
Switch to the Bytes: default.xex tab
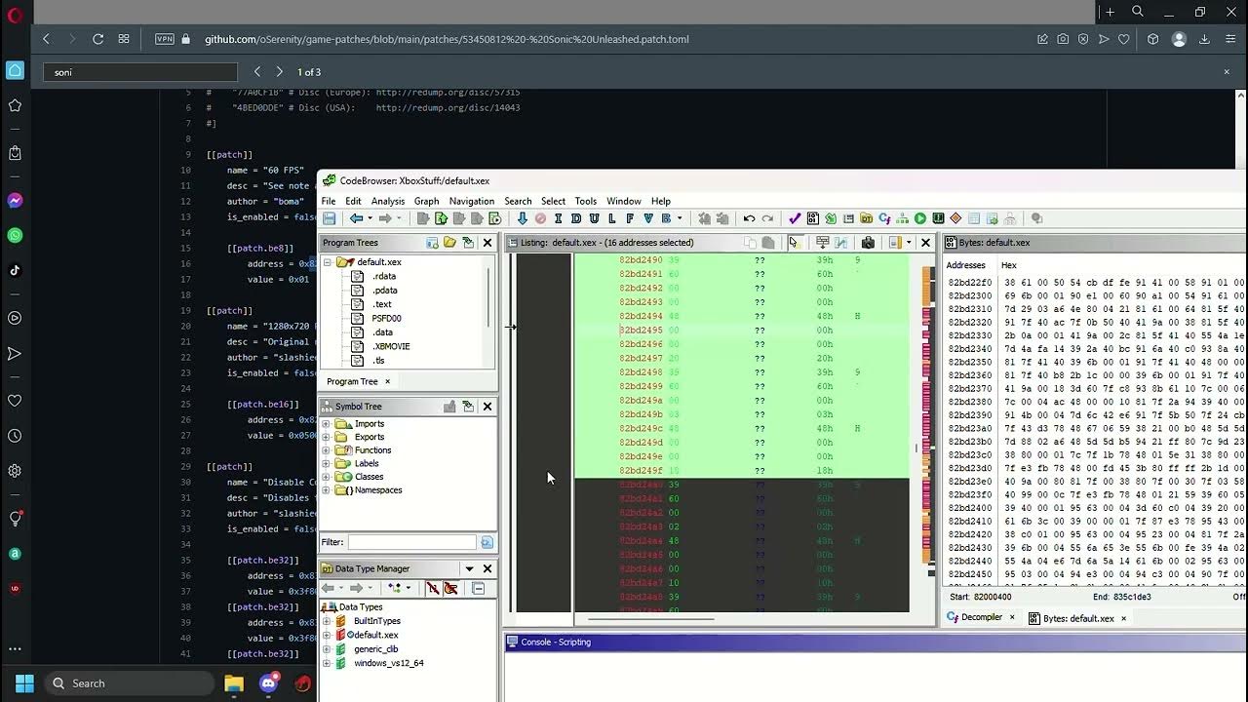1078,618
